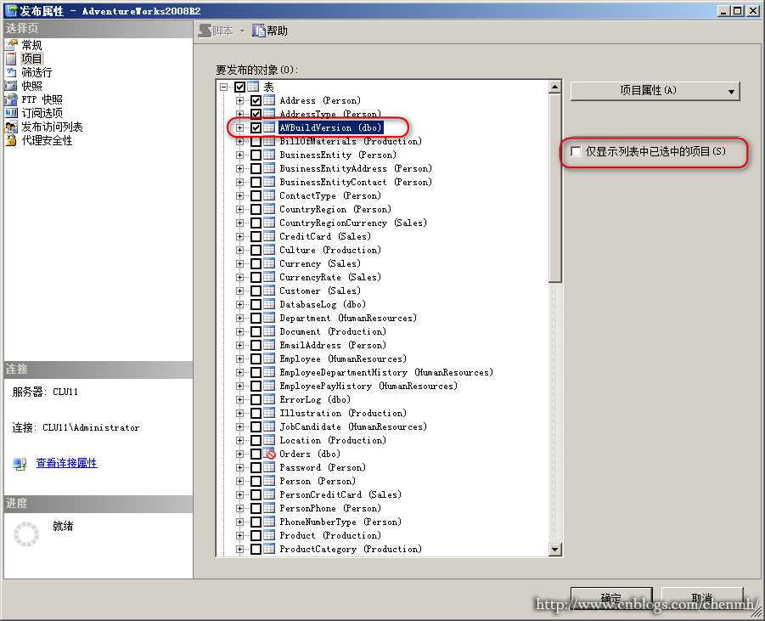Check the Department (HumanResources) checkbox
Image resolution: width=765 pixels, height=621 pixels.
(x=256, y=319)
